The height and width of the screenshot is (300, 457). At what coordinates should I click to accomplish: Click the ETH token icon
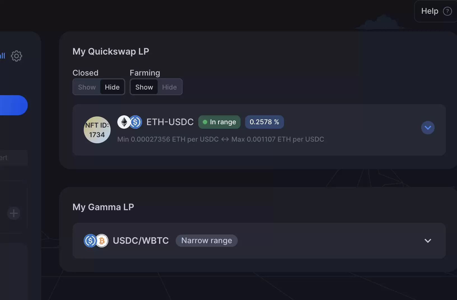[124, 122]
